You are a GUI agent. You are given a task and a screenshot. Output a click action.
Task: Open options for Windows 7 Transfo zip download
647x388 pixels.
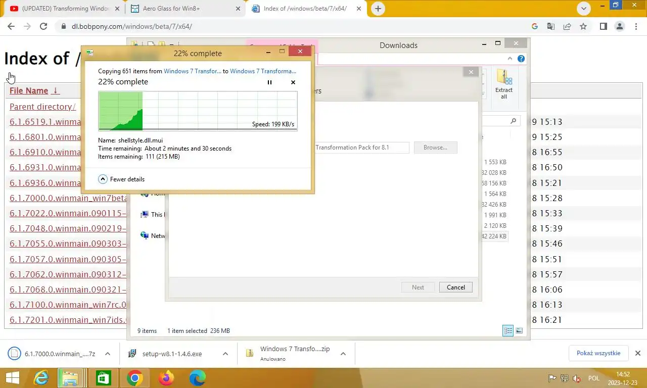[x=343, y=354]
